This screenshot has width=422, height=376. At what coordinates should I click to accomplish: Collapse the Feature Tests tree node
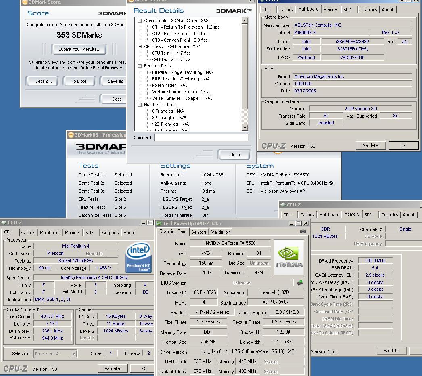click(140, 66)
